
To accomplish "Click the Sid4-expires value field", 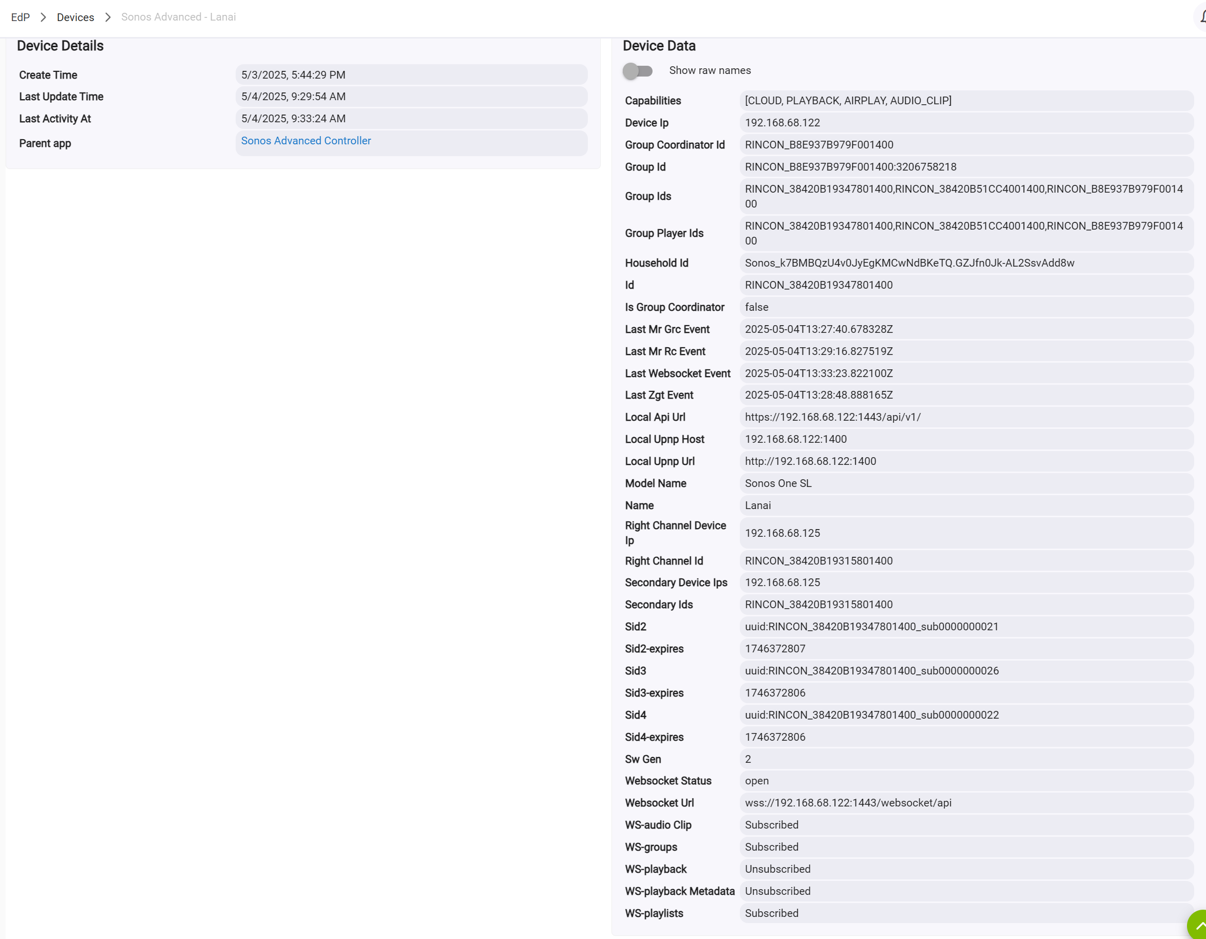I will [966, 737].
